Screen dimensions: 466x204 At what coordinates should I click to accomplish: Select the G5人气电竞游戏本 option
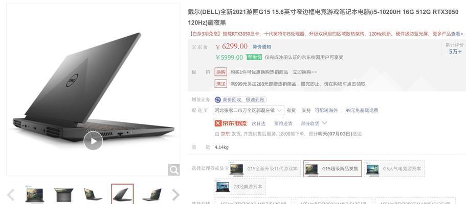[x=394, y=169]
